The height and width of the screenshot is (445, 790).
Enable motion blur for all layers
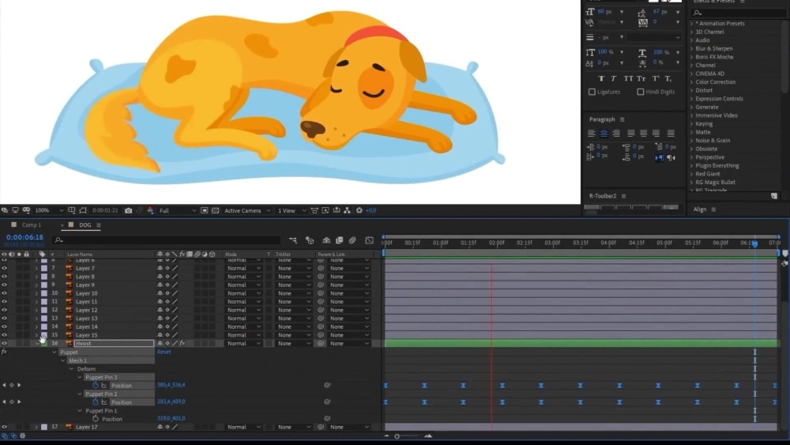pyautogui.click(x=352, y=240)
